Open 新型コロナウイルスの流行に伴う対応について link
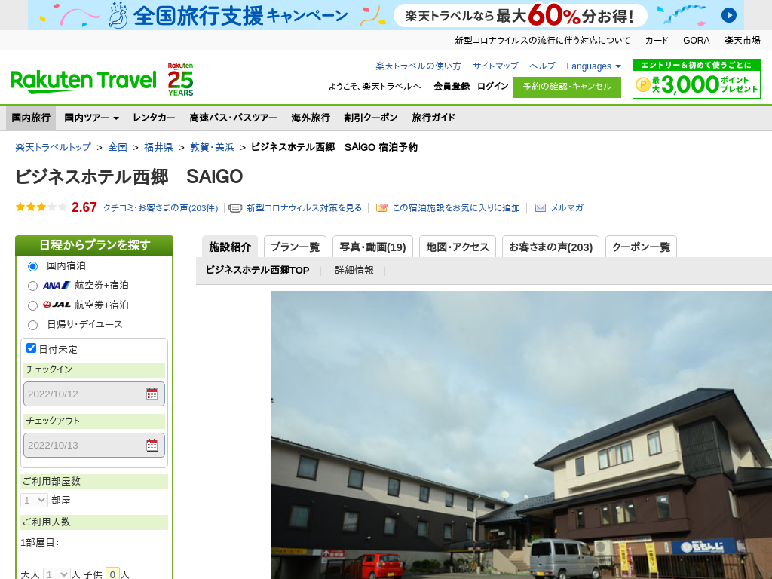 tap(542, 41)
